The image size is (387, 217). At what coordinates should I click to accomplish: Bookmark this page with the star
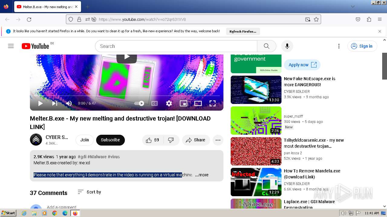point(316,19)
